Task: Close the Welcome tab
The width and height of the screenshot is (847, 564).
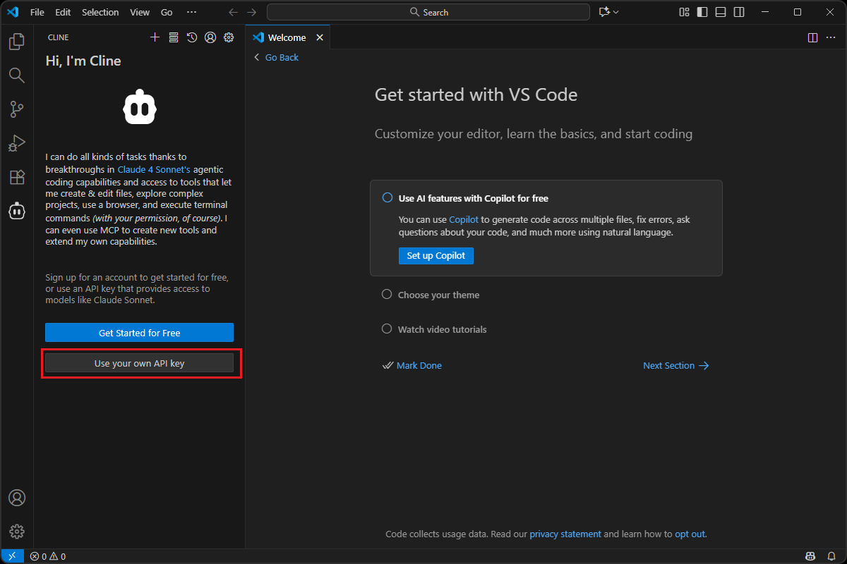Action: (x=320, y=37)
